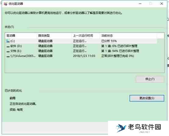
Task: Click the Optimize Drives app icon in title bar
Action: coord(5,4)
